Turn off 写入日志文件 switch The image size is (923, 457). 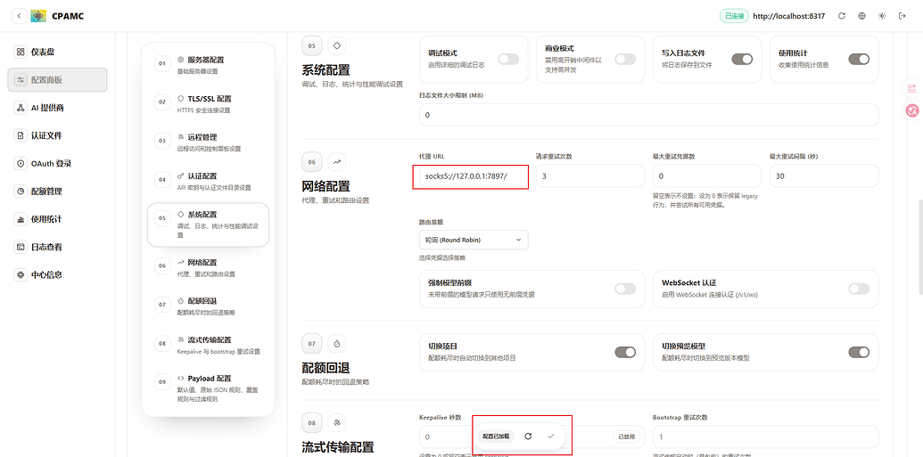tap(742, 59)
